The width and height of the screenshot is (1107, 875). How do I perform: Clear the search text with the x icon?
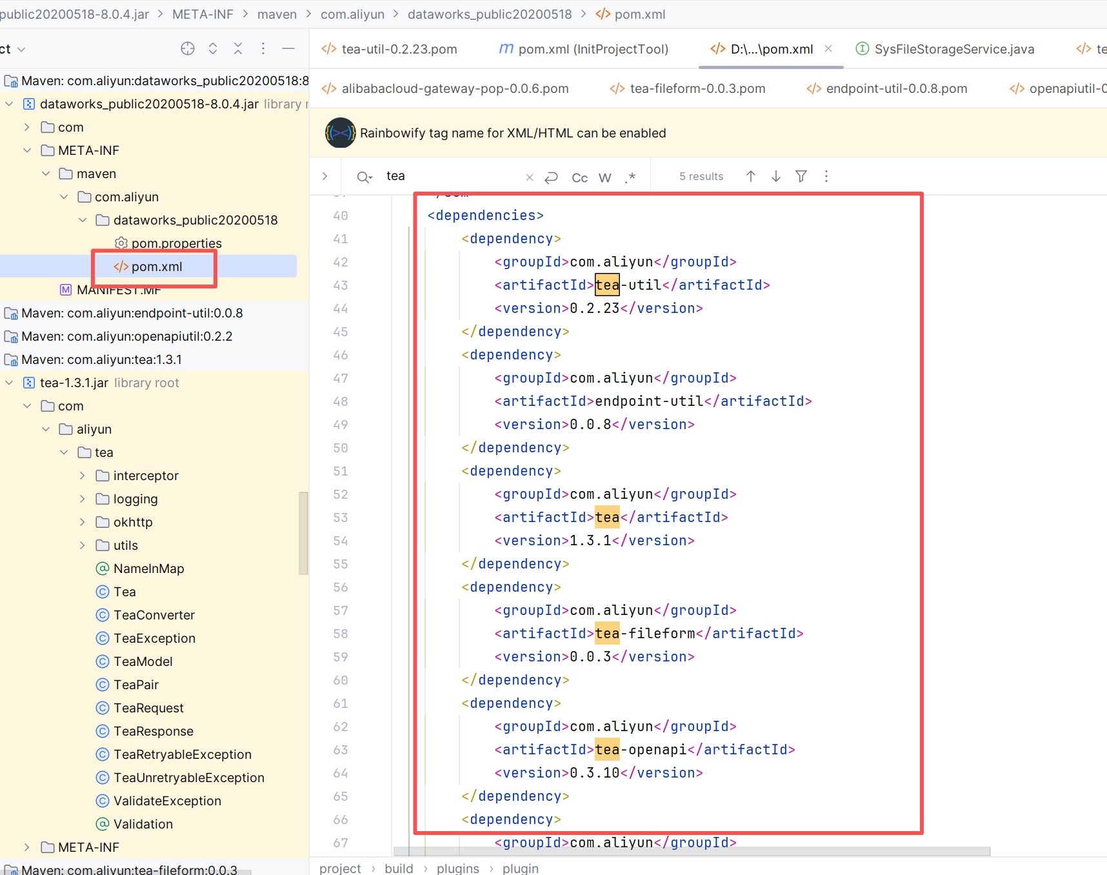530,177
